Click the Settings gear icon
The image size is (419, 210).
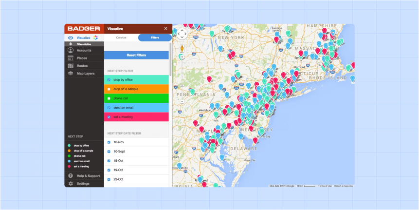click(x=71, y=184)
